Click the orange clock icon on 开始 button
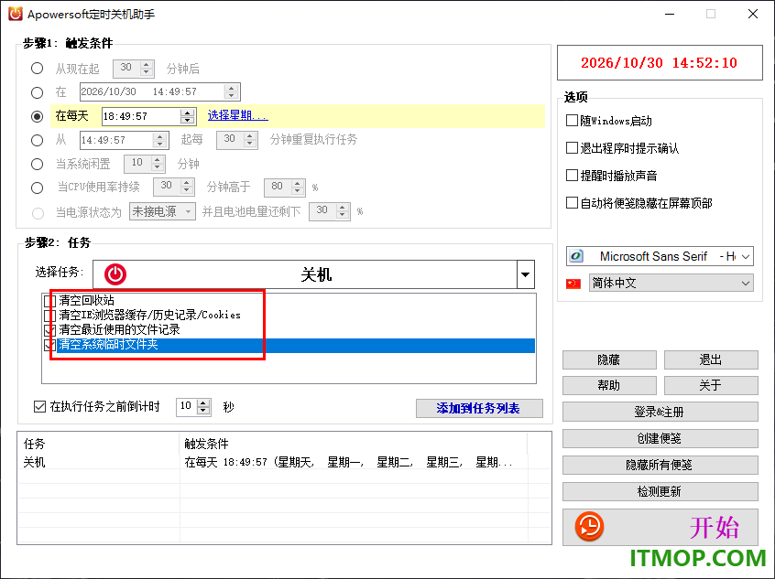This screenshot has height=579, width=775. 589,526
